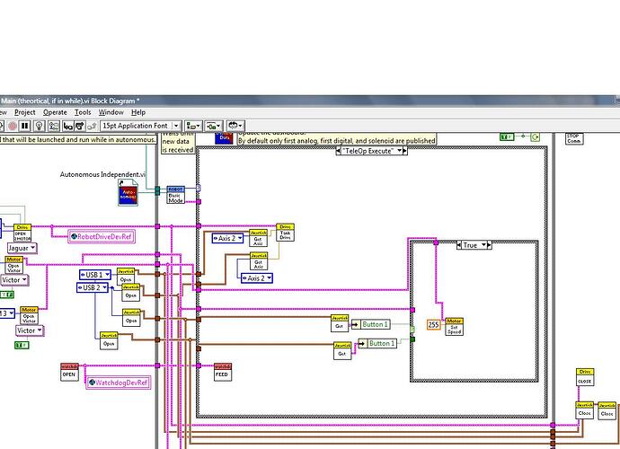Image resolution: width=620 pixels, height=449 pixels.
Task: Select upper Joystick Get node
Action: [340, 323]
